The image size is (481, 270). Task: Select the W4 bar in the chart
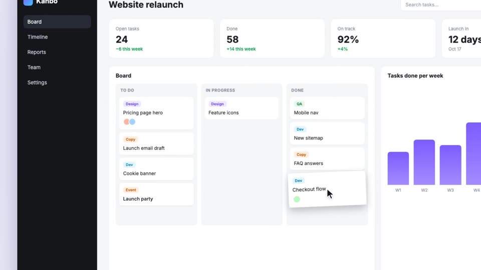pyautogui.click(x=473, y=153)
